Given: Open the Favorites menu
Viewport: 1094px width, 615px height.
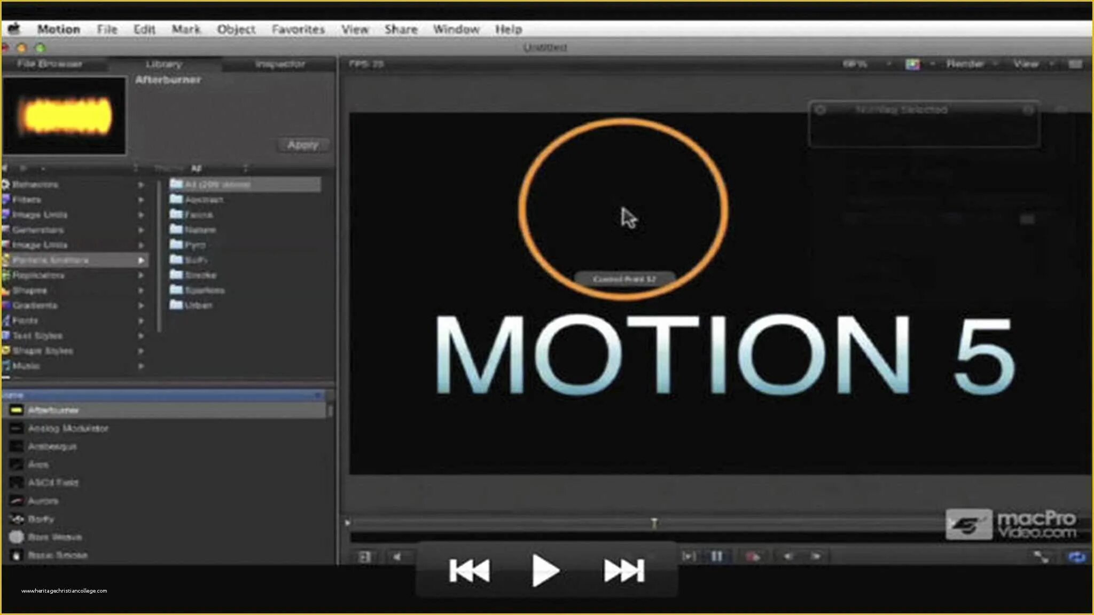Looking at the screenshot, I should (298, 29).
